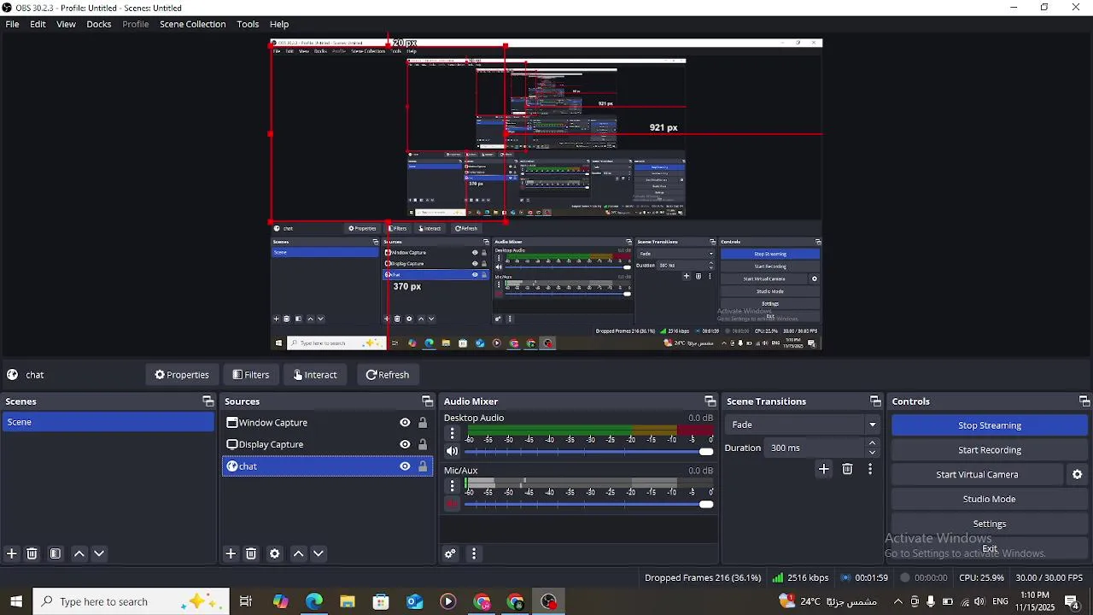Toggle lock on Window Capture source

coord(423,422)
